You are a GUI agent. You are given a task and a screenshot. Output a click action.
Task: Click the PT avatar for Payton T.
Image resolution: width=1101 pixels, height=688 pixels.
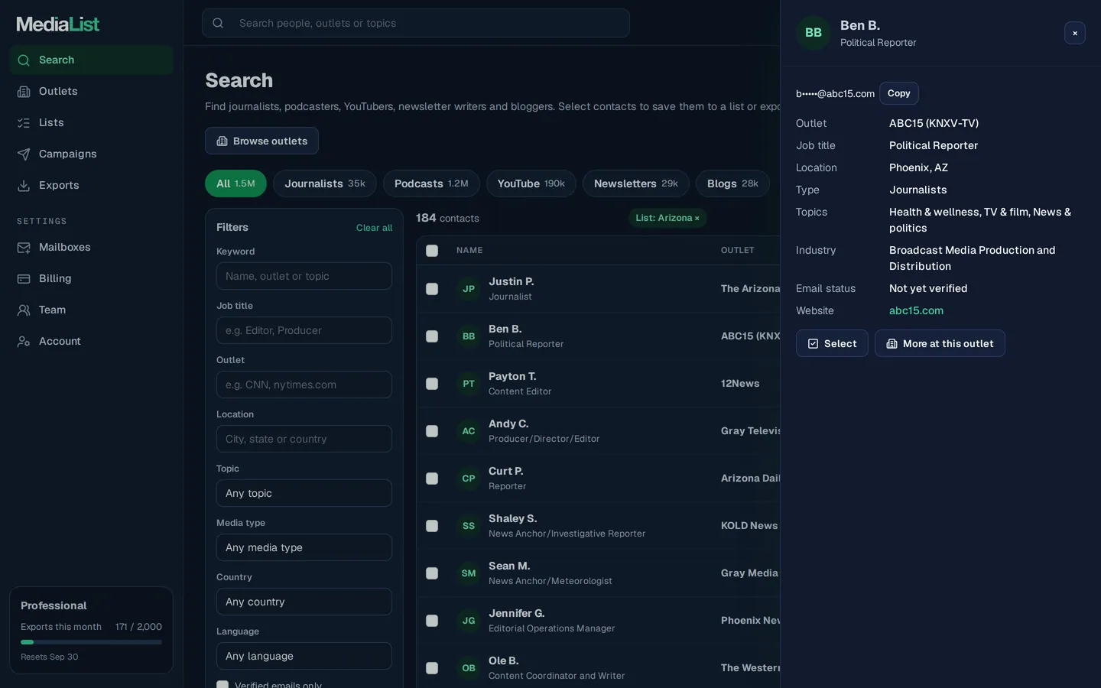469,384
